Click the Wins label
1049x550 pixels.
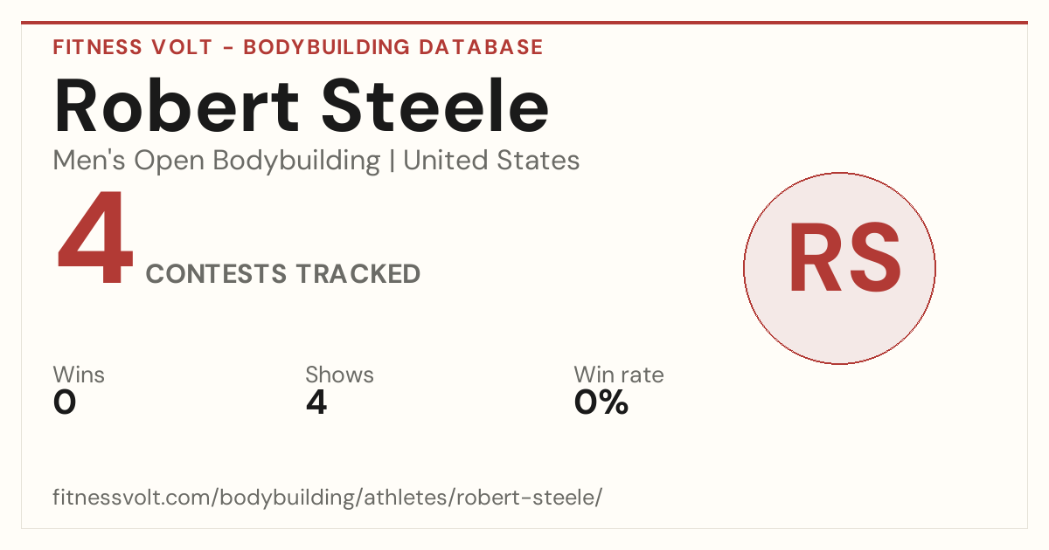point(79,375)
